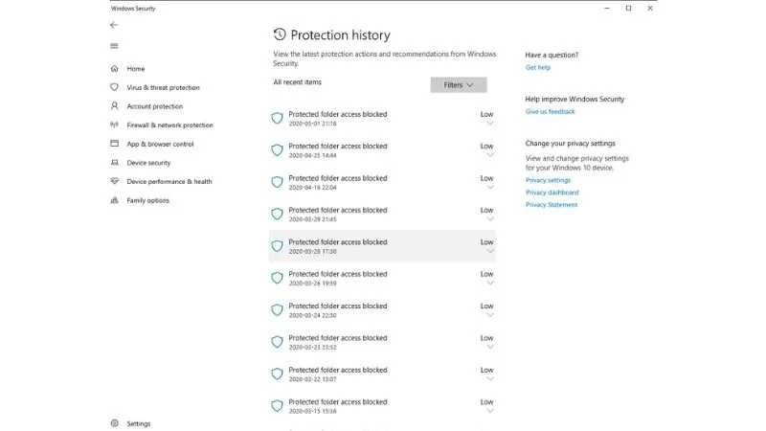Open the Privacy dashboard link
Image resolution: width=766 pixels, height=431 pixels.
click(552, 193)
